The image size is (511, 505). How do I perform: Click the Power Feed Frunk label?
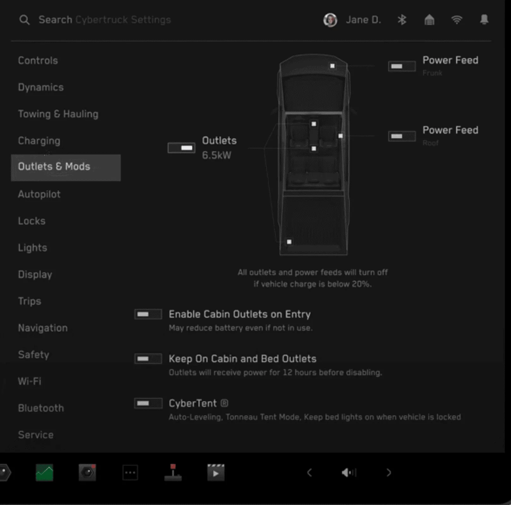click(450, 66)
